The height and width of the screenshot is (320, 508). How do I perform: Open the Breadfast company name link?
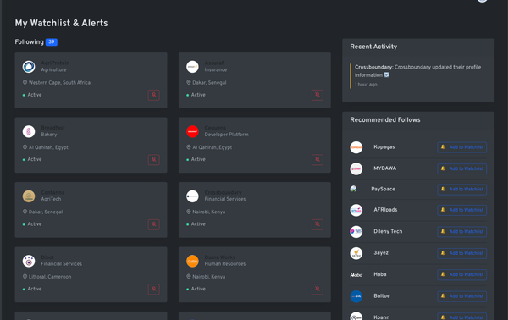[x=52, y=128]
